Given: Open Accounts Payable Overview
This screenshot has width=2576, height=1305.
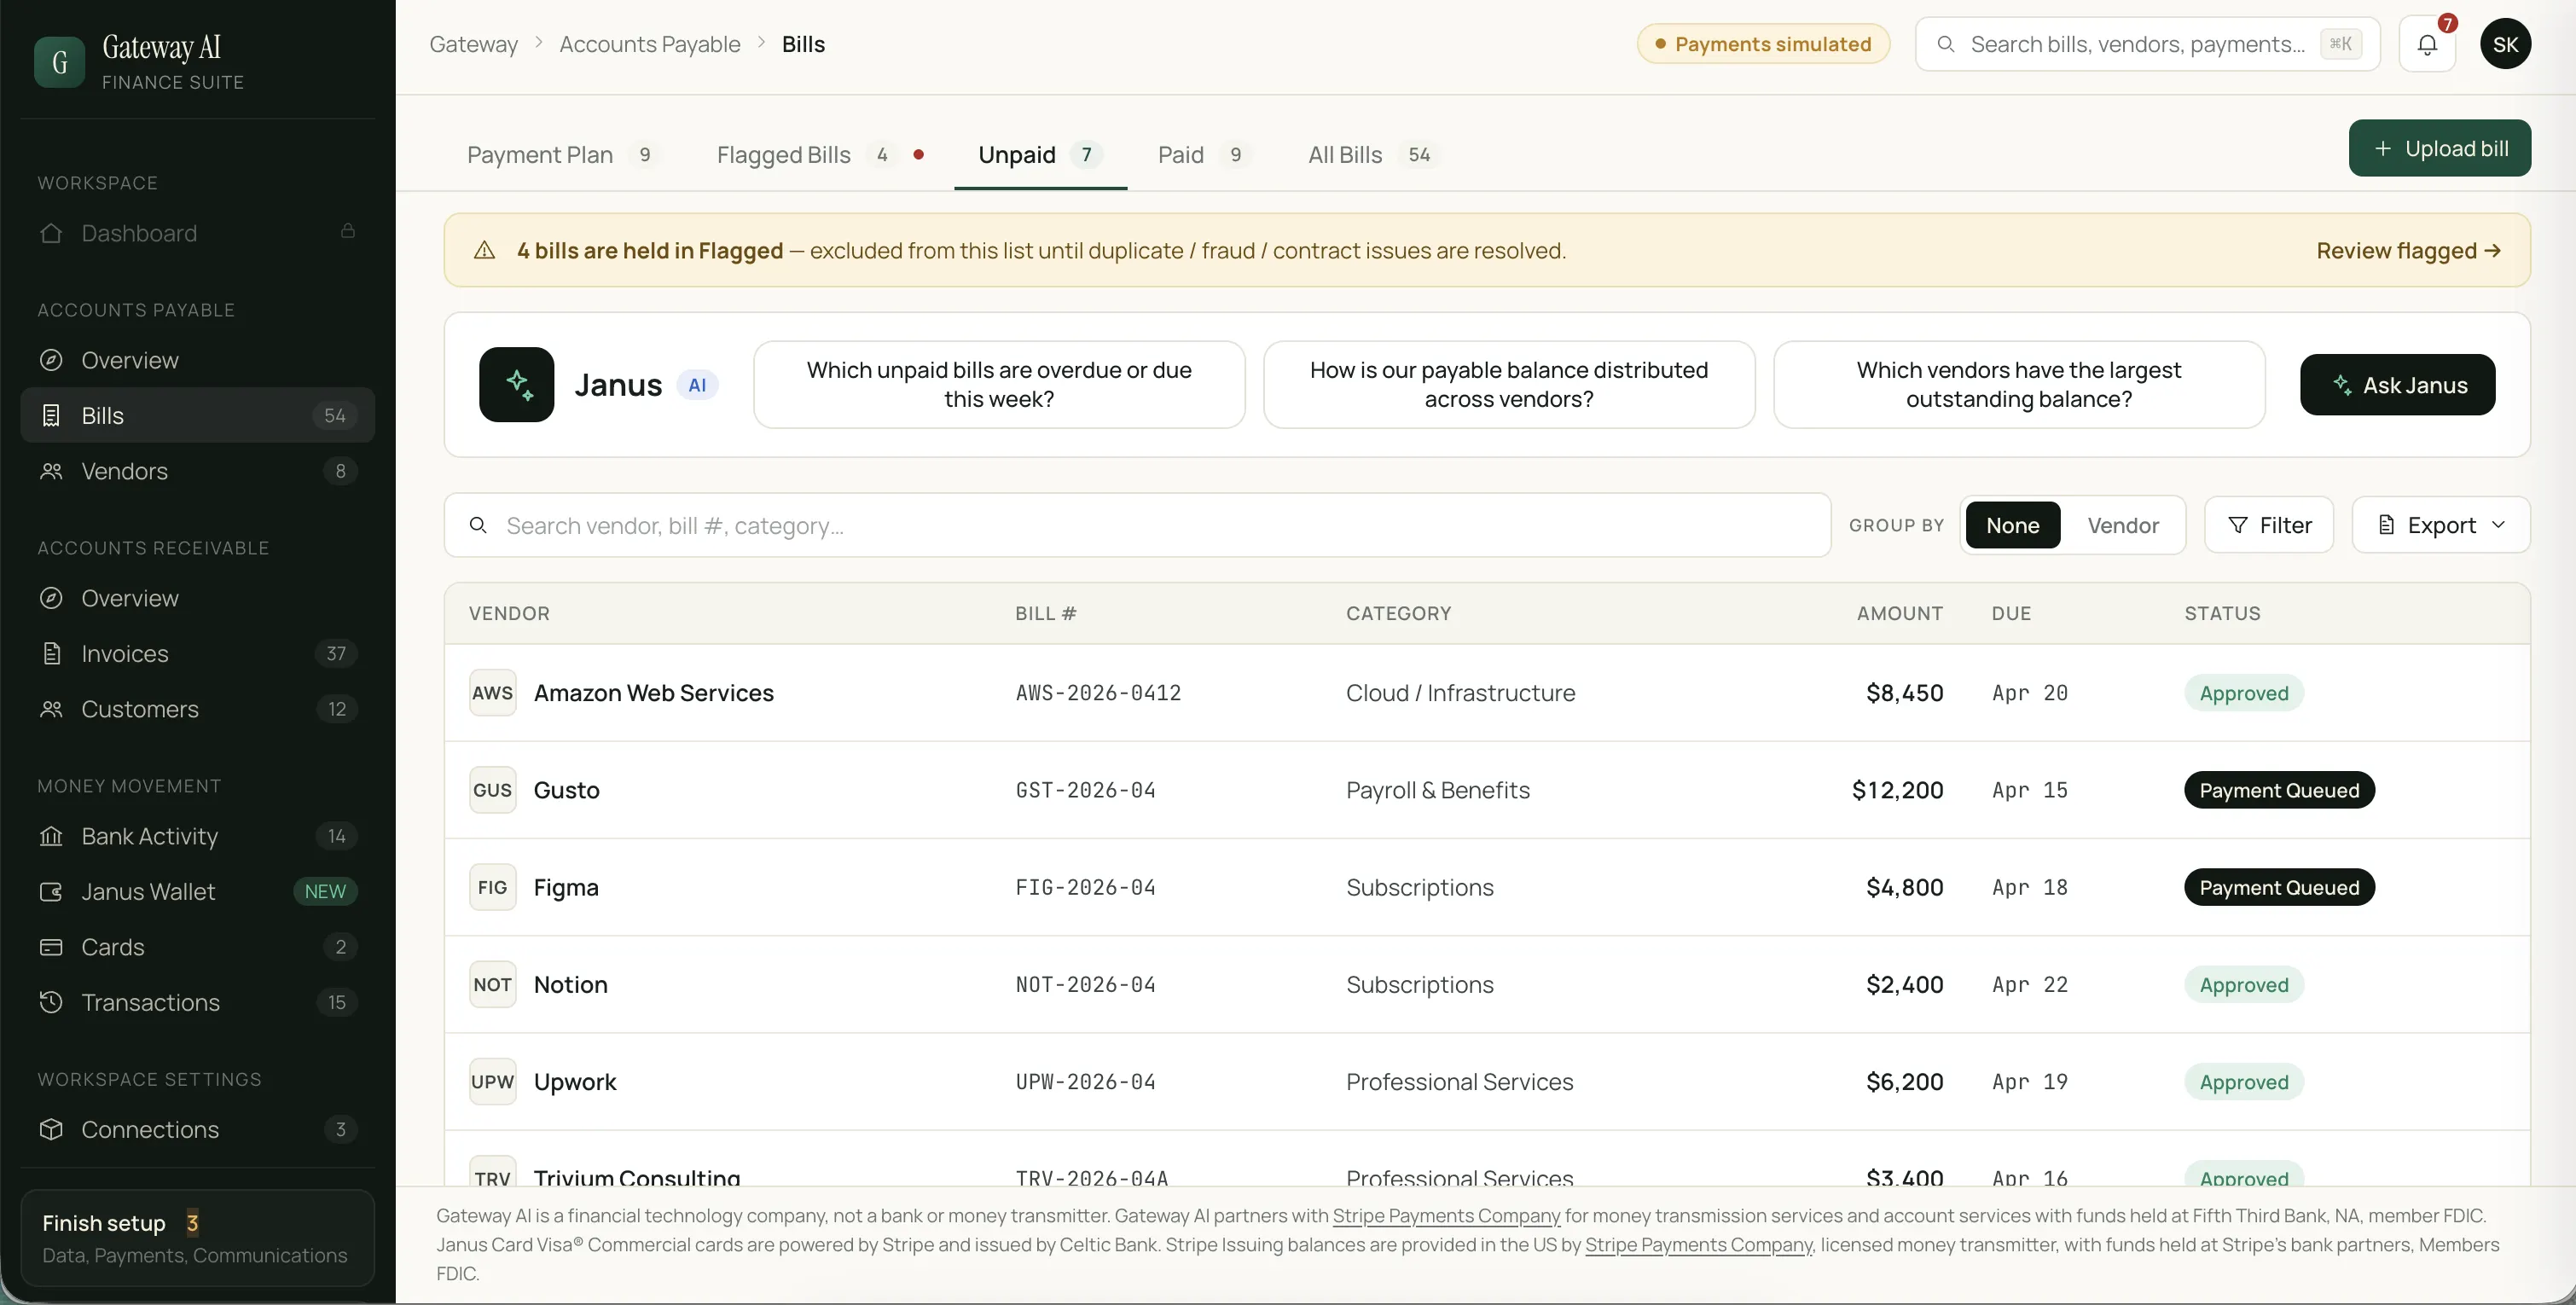Looking at the screenshot, I should click(197, 360).
